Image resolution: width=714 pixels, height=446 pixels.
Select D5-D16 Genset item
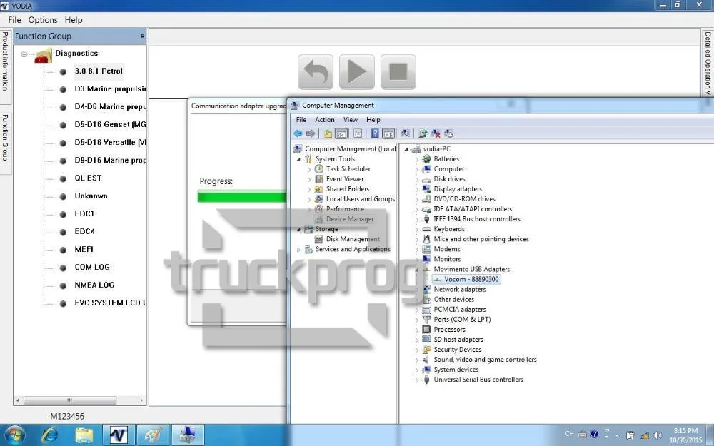[x=110, y=124]
